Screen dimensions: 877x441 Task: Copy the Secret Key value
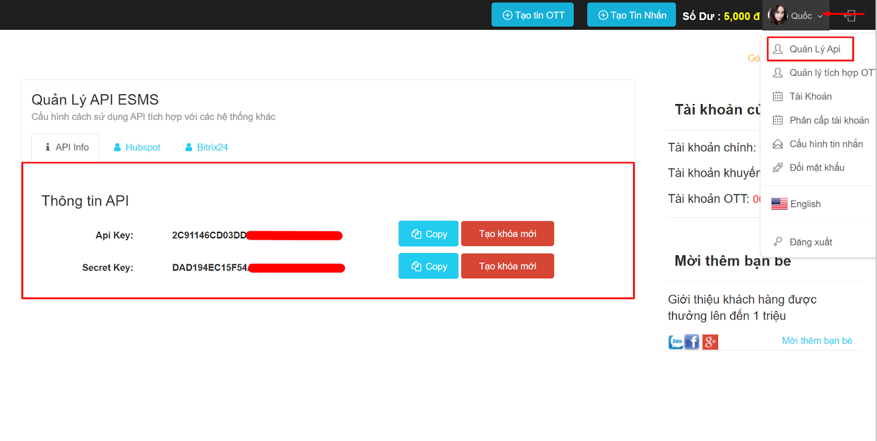(428, 266)
